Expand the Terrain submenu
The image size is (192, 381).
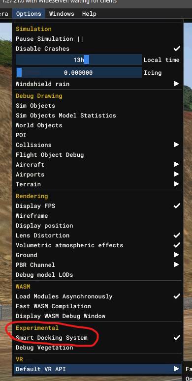98,184
